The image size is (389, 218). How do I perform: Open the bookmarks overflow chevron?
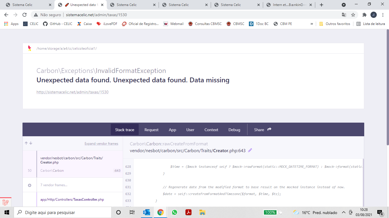(x=312, y=24)
